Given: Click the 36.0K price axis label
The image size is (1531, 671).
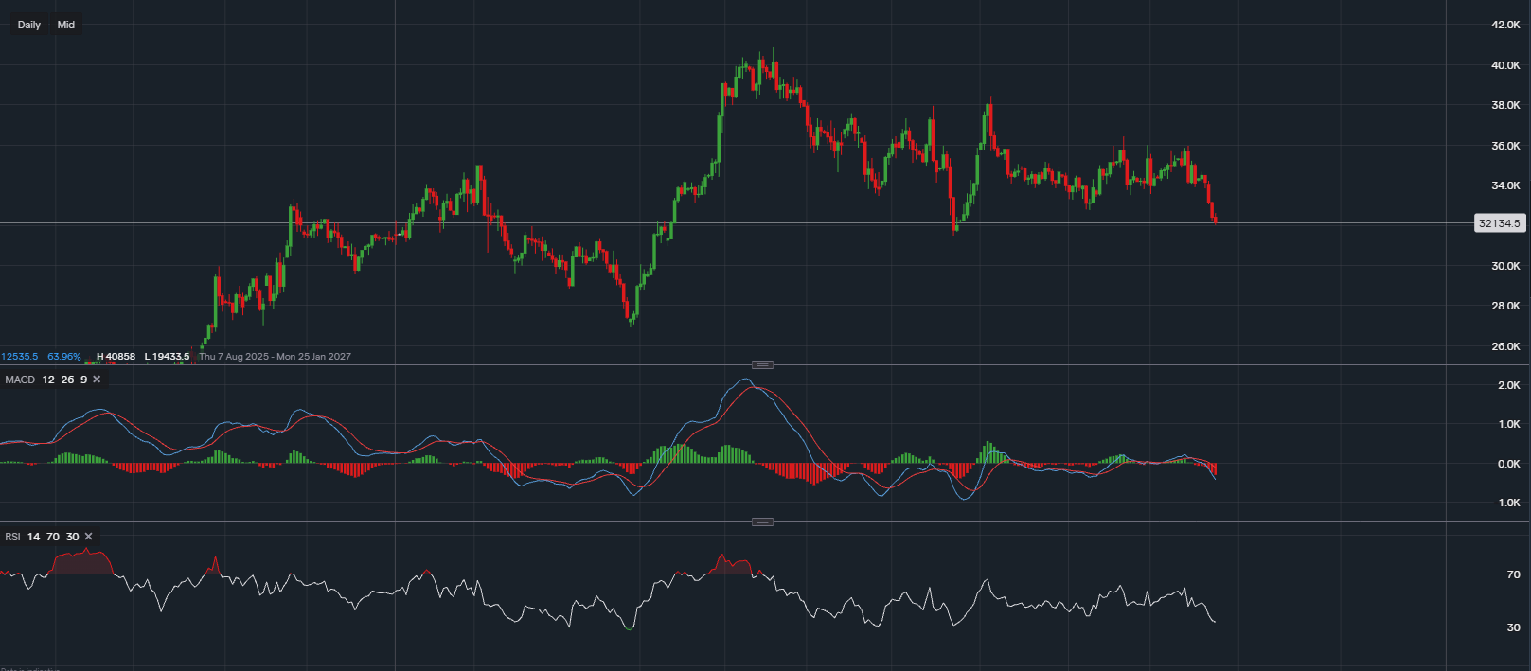Looking at the screenshot, I should click(1505, 146).
